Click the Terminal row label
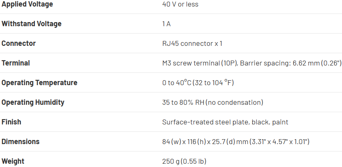 click(x=16, y=63)
